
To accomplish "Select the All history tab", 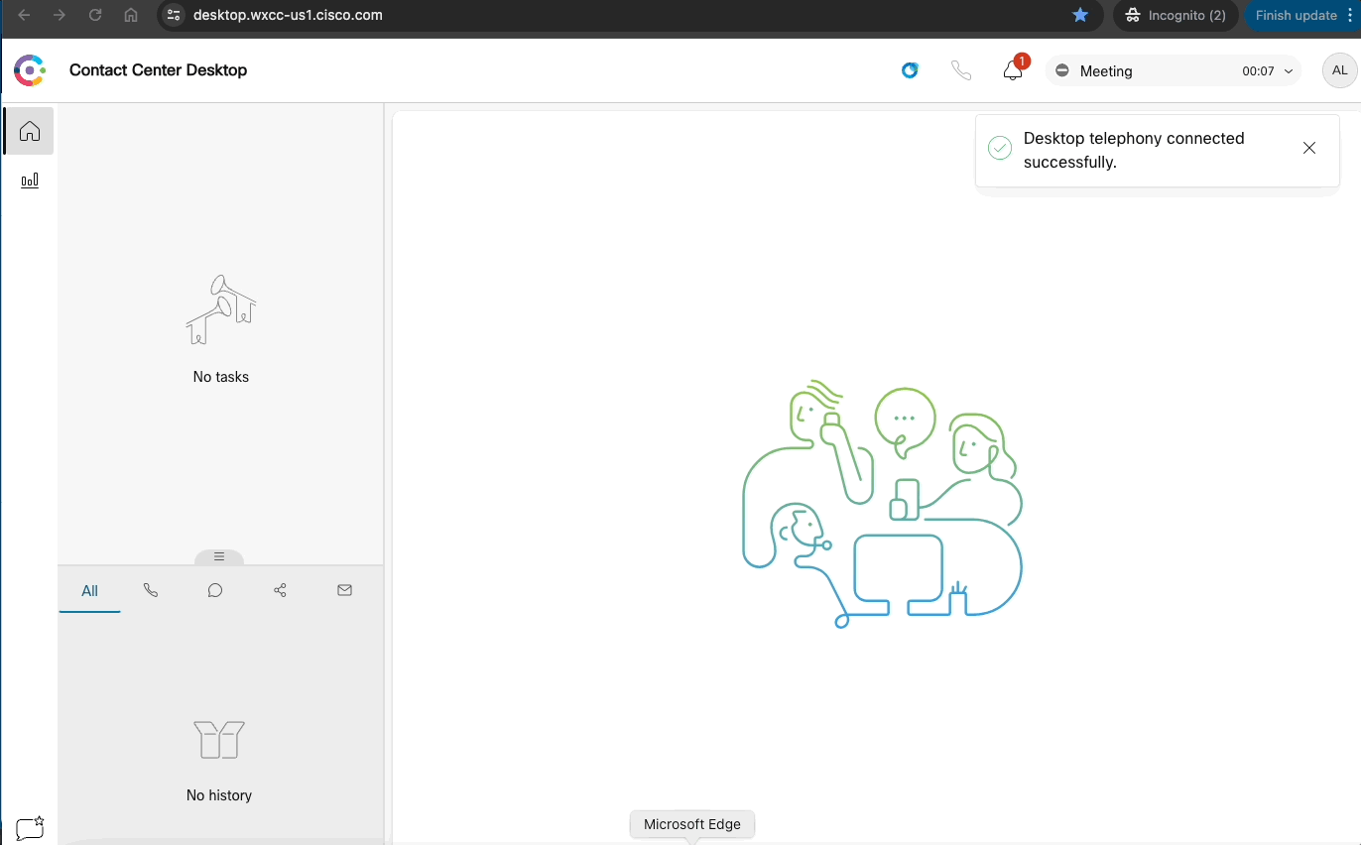I will coord(89,591).
